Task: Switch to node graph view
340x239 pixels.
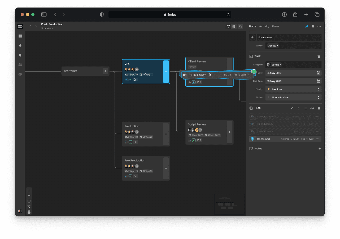Action: pyautogui.click(x=228, y=26)
